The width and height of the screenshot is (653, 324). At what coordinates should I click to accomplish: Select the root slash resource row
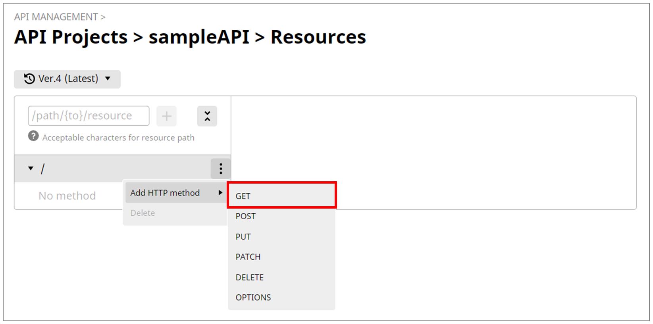122,169
